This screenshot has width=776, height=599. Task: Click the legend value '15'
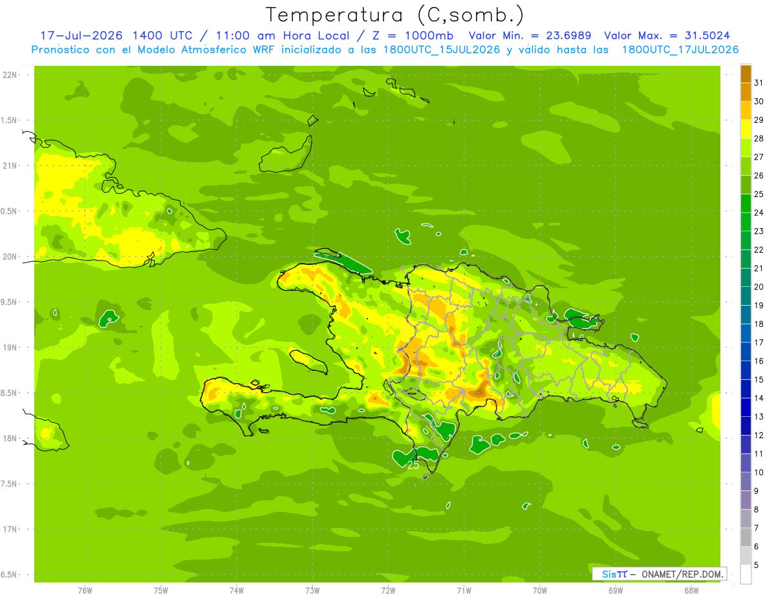click(759, 379)
